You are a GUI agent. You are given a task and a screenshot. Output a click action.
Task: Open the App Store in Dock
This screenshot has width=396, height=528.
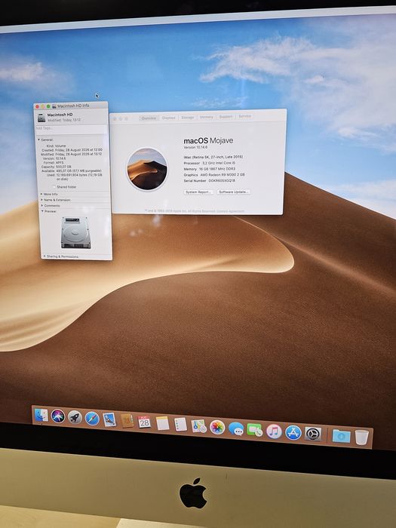[293, 433]
